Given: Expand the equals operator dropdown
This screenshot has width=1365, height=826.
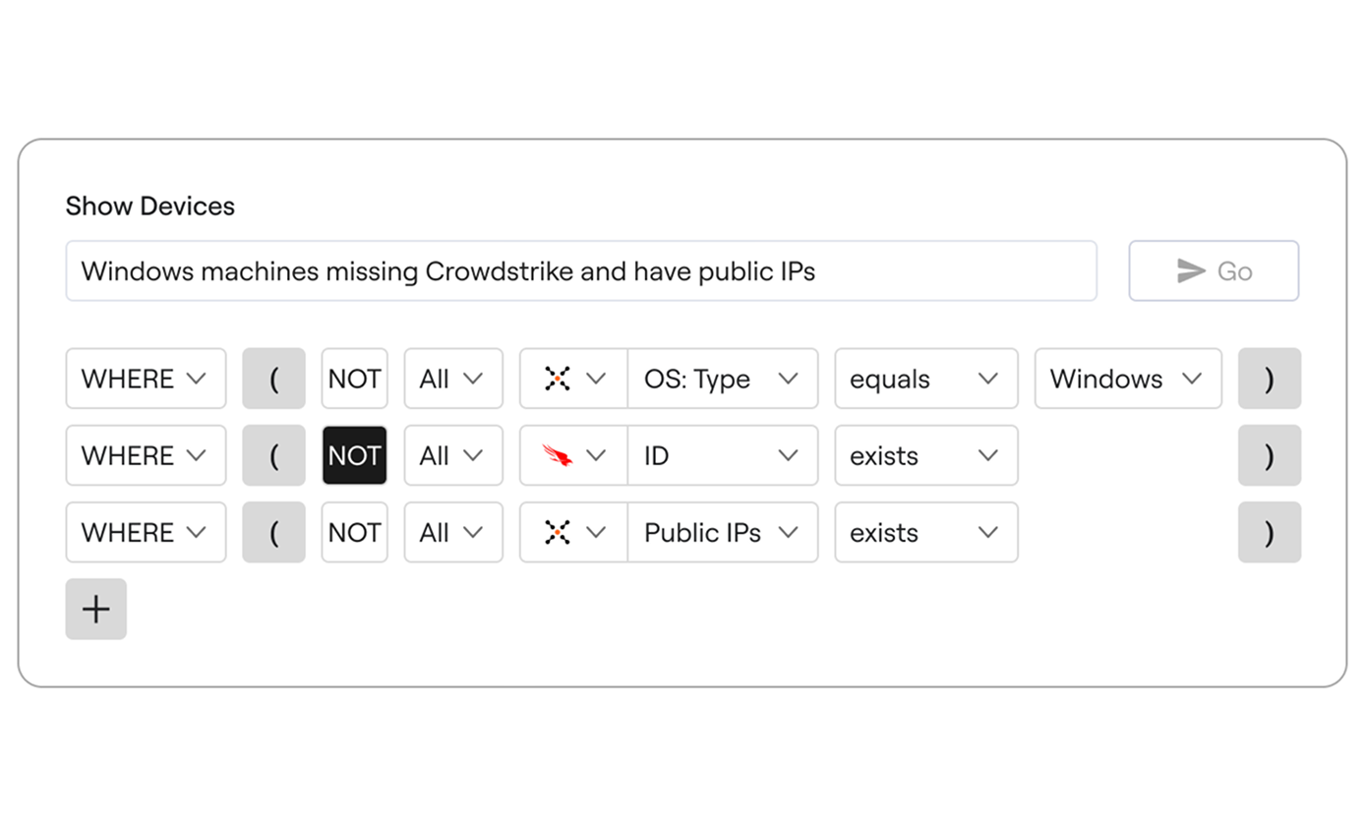Looking at the screenshot, I should pyautogui.click(x=925, y=379).
